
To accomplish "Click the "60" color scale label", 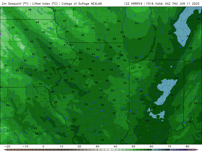I will 151,146.
